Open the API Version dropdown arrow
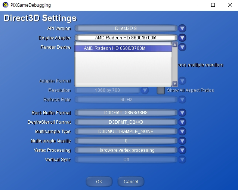The image size is (238, 190). click(x=182, y=28)
